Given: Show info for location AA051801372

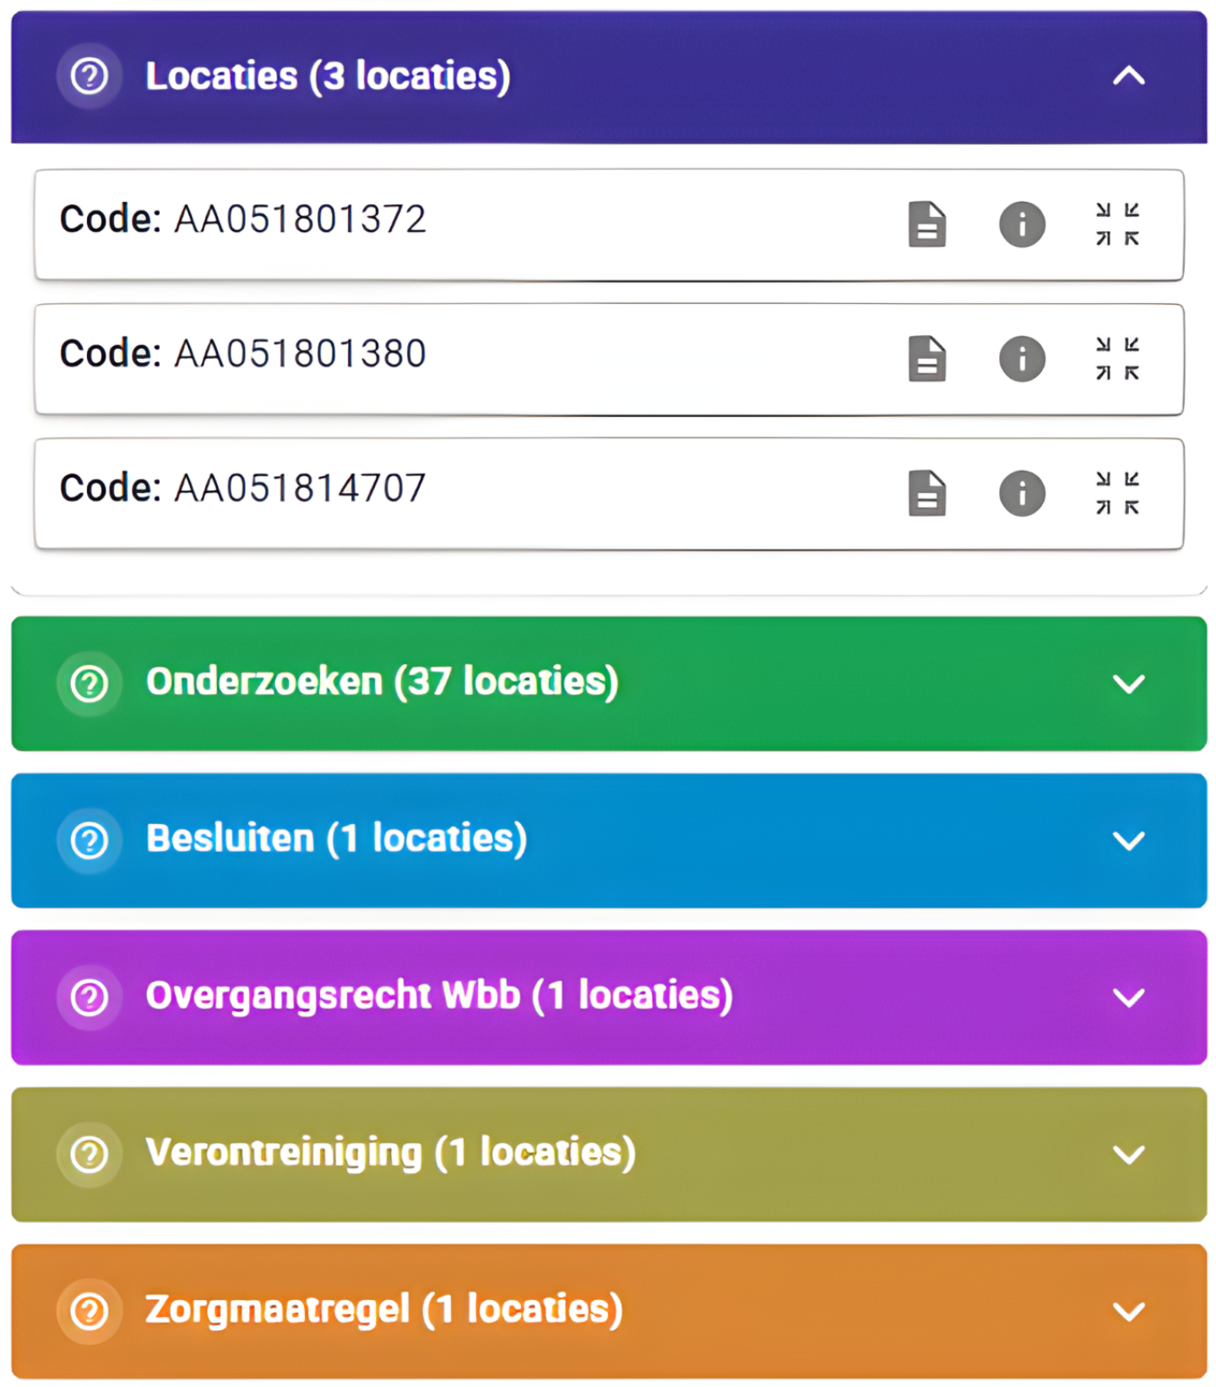Looking at the screenshot, I should (1022, 225).
